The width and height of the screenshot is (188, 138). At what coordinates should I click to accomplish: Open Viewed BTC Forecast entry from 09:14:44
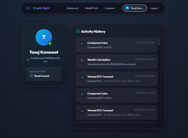coord(117,112)
